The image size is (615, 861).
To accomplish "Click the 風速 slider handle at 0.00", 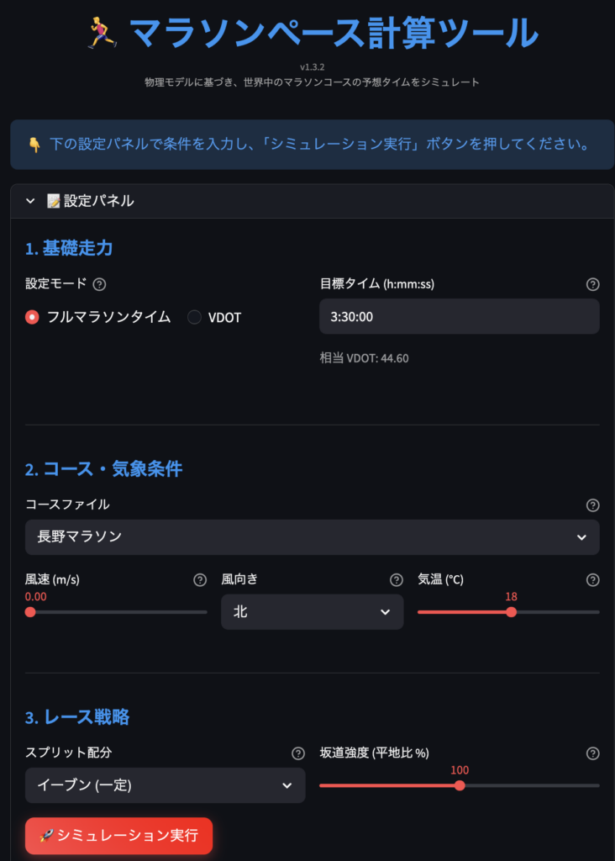I will point(31,613).
